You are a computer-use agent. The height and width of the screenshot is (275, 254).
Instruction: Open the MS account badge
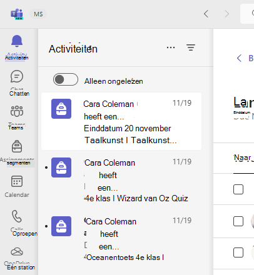[x=38, y=14]
